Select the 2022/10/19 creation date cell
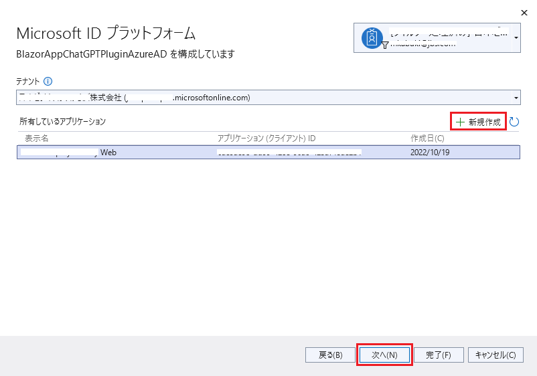Viewport: 537px width, 376px height. [x=430, y=153]
